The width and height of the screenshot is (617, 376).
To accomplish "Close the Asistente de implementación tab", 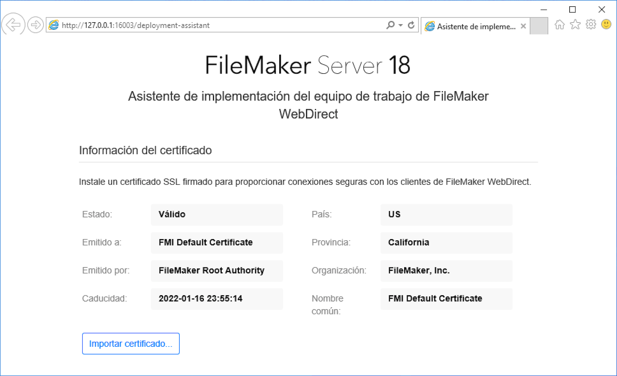I will (x=523, y=26).
